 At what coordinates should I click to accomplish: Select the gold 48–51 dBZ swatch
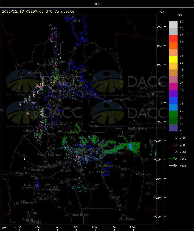tap(173, 66)
